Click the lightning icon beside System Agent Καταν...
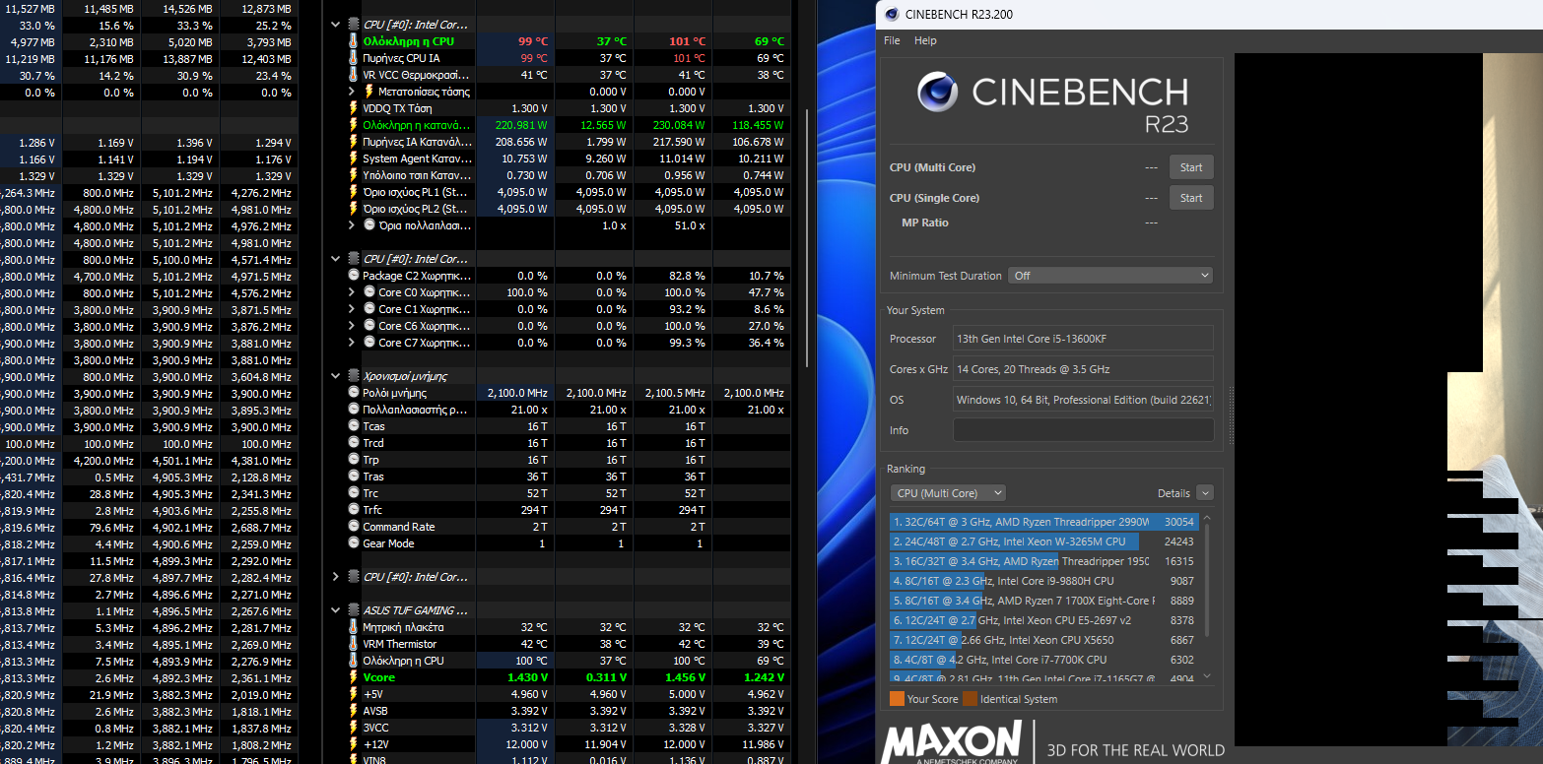The image size is (1543, 764). [354, 159]
